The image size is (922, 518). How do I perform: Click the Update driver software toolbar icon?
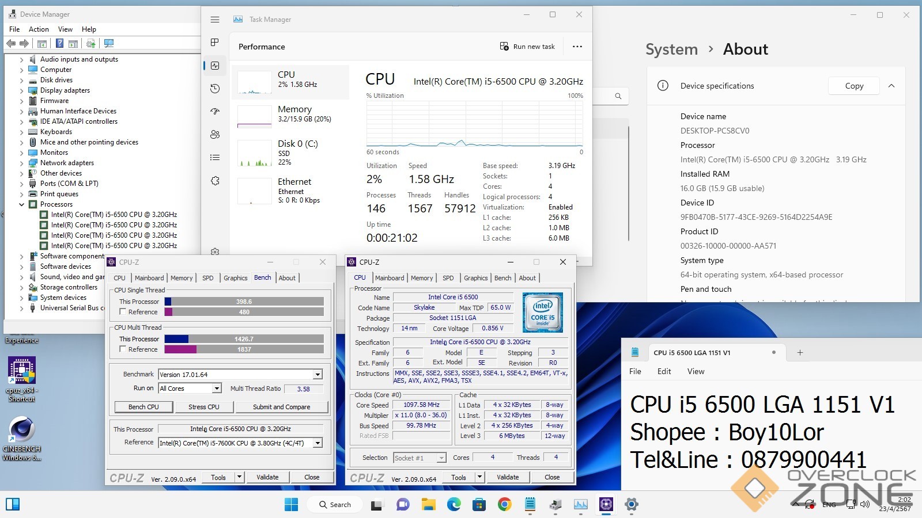tap(90, 43)
